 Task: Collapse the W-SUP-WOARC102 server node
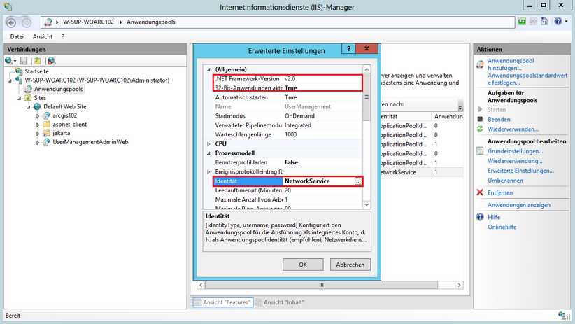coord(10,80)
